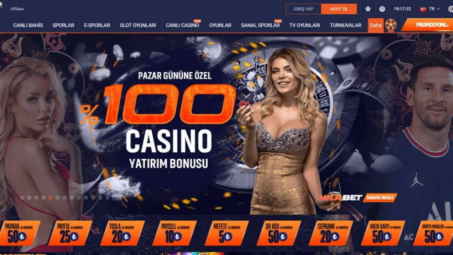Screen dimensions: 453x255
Task: Open the Affiliate link
Action: [x=17, y=9]
